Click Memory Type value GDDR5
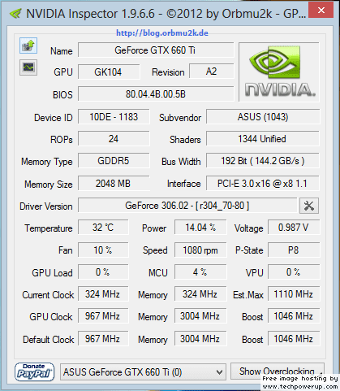This screenshot has width=340, height=391. (114, 161)
